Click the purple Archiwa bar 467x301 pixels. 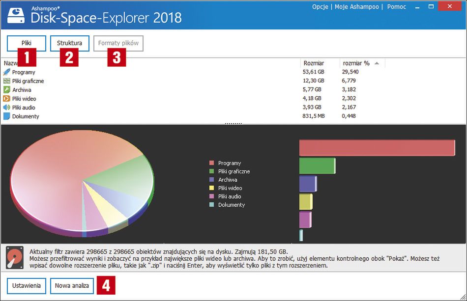(x=308, y=184)
